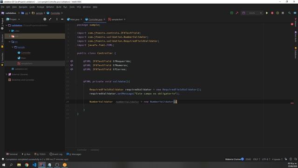The height and width of the screenshot is (168, 298).
Task: Expand the External Libraries node
Action: click(x=7, y=74)
